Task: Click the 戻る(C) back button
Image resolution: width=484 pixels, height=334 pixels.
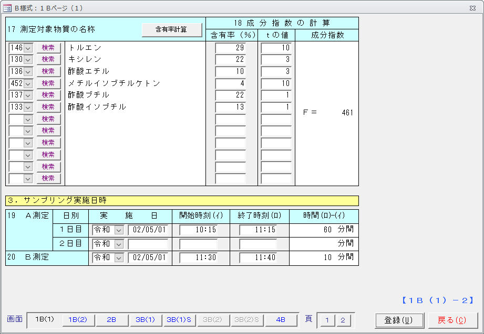Action: point(452,320)
